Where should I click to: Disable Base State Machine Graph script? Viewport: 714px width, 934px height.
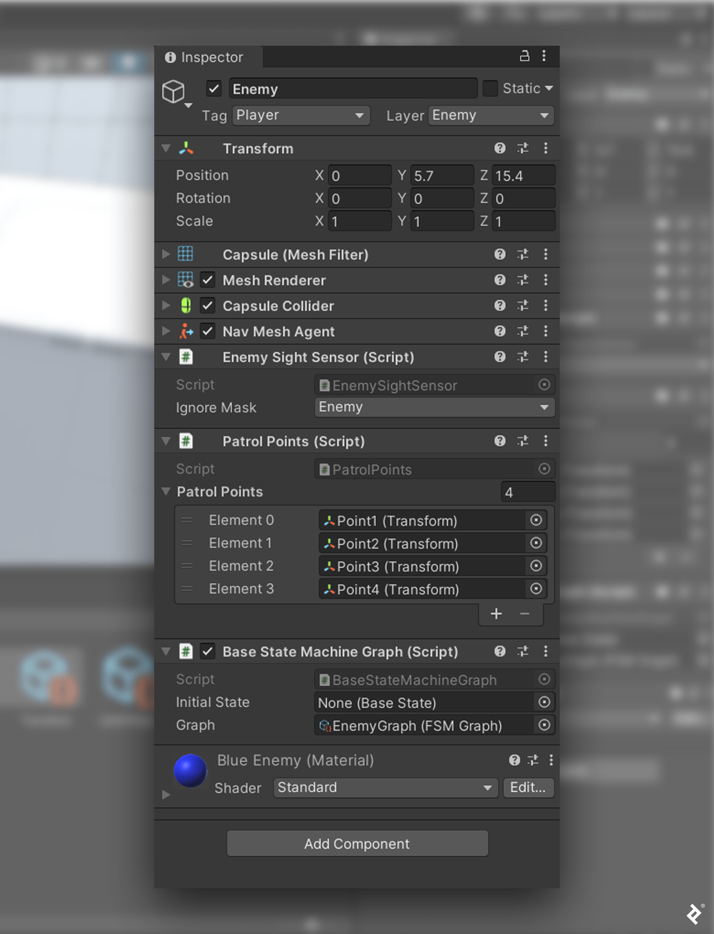[x=207, y=651]
